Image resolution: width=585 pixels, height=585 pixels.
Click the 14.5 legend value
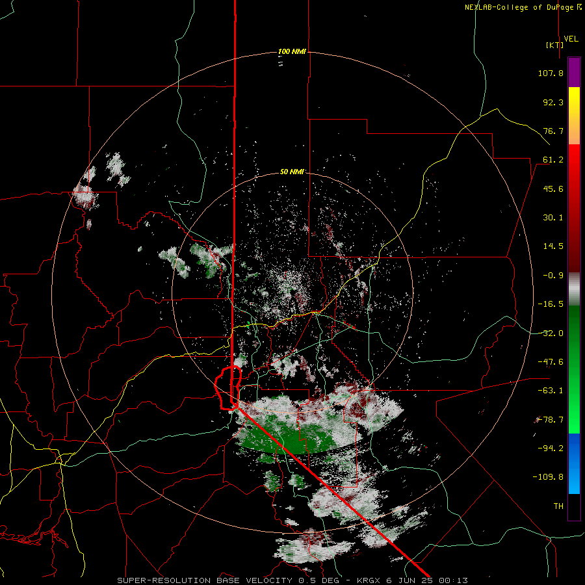point(553,246)
